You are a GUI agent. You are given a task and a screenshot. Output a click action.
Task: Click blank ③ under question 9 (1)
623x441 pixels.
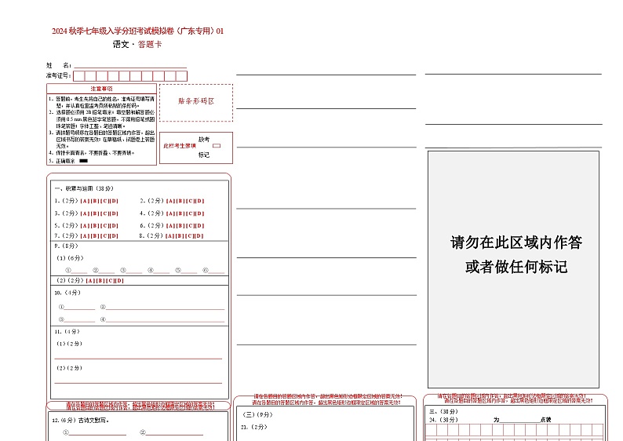click(134, 271)
